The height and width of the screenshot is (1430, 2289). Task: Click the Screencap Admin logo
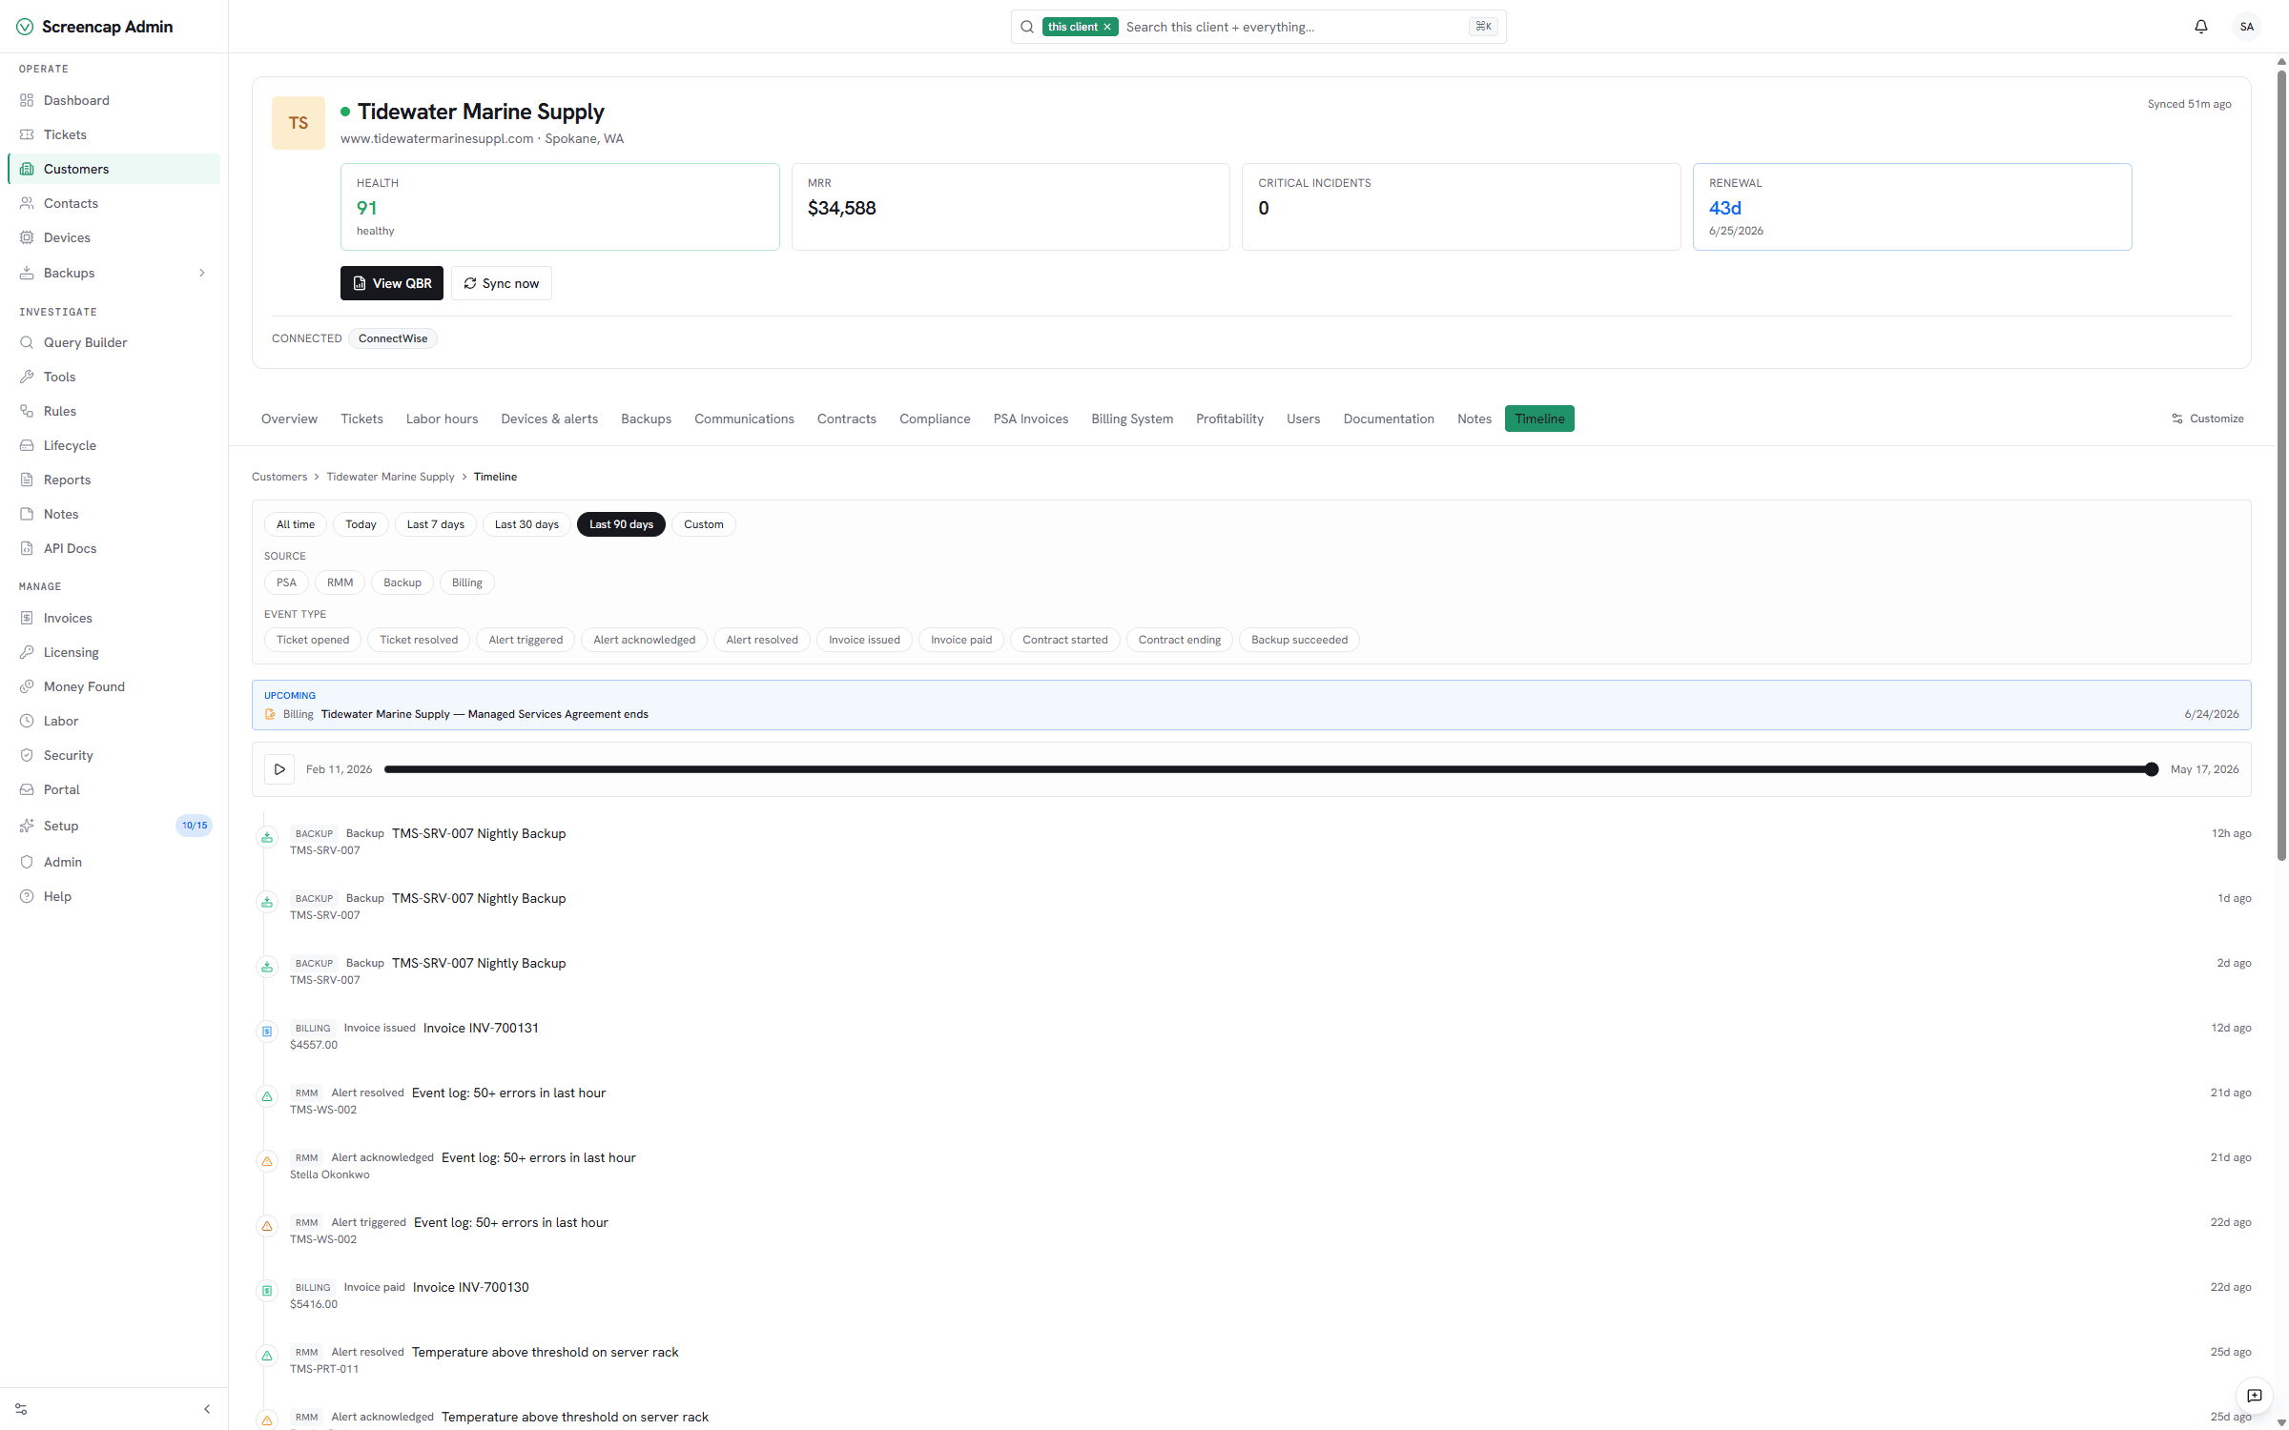coord(94,27)
